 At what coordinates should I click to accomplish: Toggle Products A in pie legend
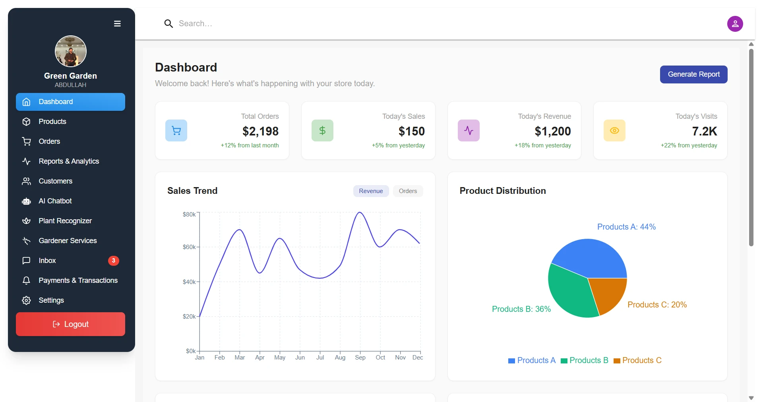(x=532, y=360)
